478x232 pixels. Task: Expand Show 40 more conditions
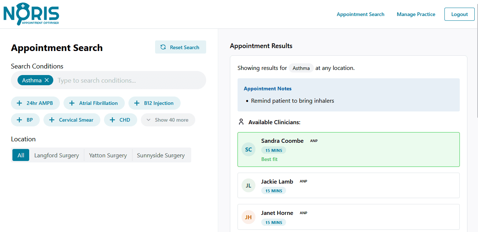(x=168, y=120)
